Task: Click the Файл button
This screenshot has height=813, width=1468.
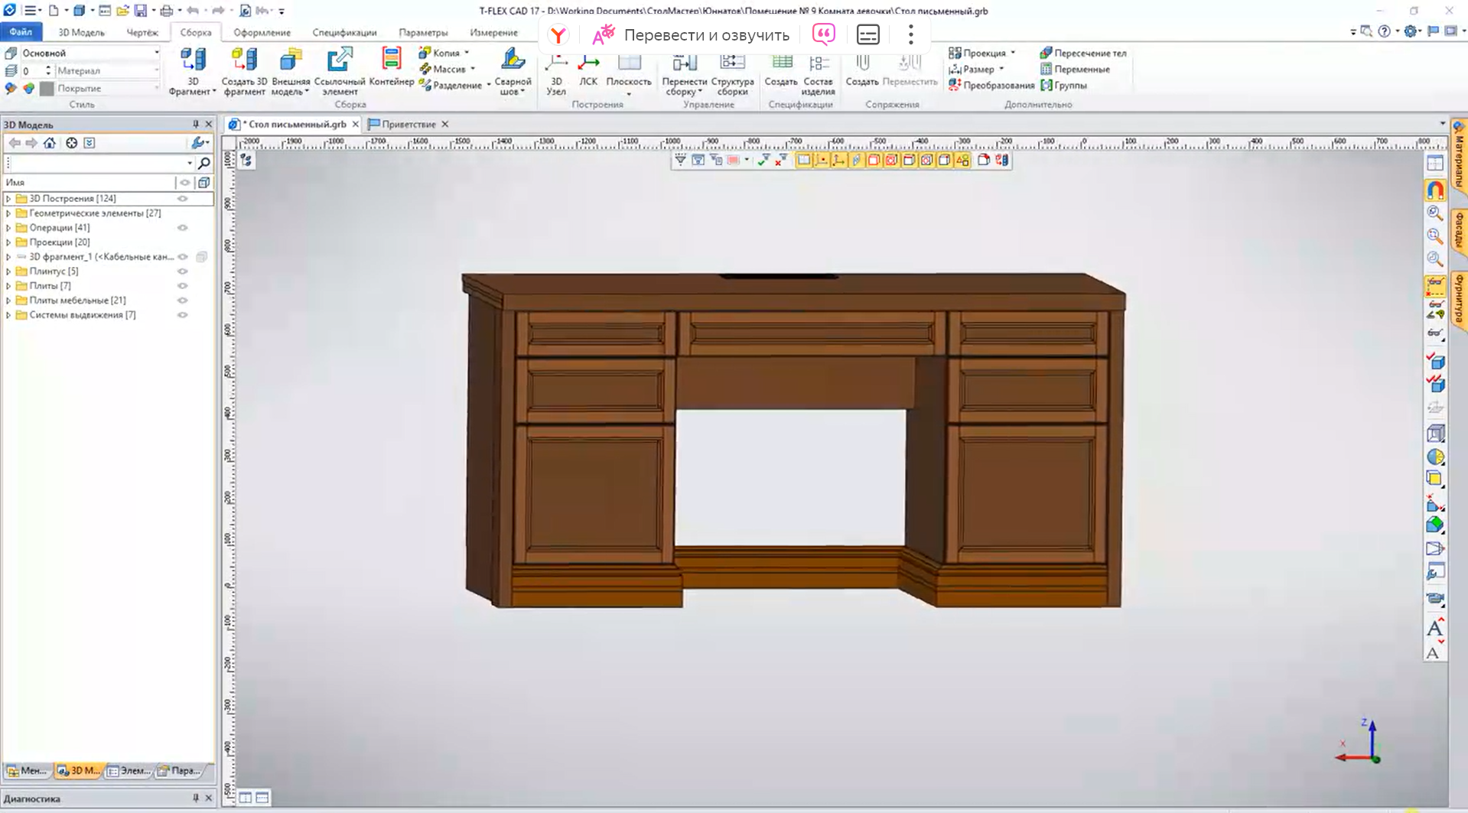Action: (21, 32)
